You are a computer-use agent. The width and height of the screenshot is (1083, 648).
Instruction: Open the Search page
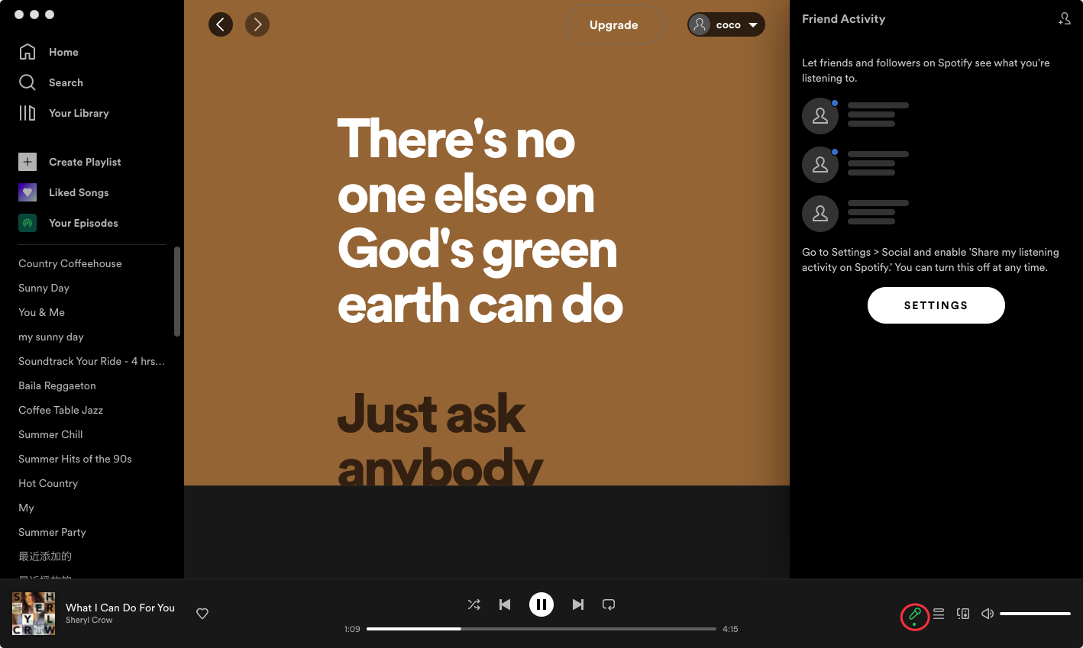tap(66, 82)
